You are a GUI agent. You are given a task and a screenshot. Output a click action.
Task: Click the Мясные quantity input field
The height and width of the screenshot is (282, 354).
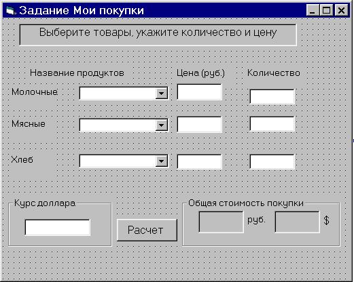tap(272, 123)
